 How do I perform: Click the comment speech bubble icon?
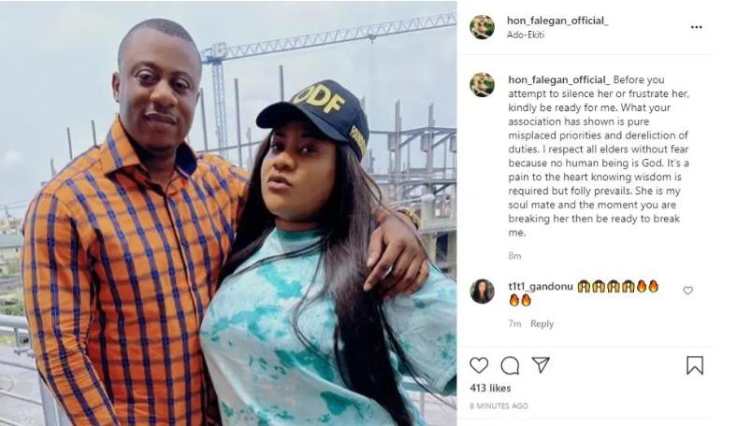[510, 365]
